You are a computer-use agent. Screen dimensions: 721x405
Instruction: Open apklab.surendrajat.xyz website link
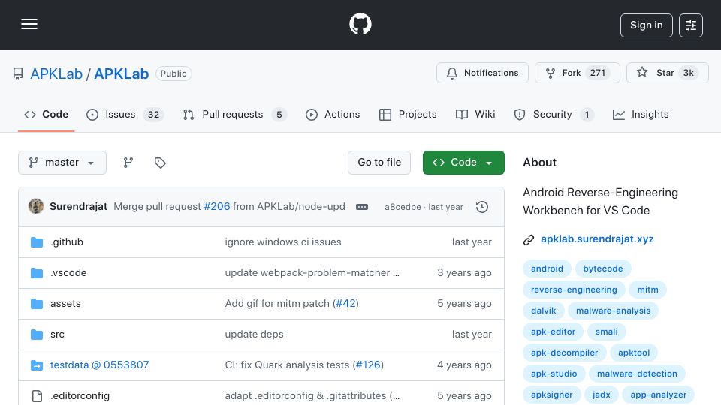[597, 239]
